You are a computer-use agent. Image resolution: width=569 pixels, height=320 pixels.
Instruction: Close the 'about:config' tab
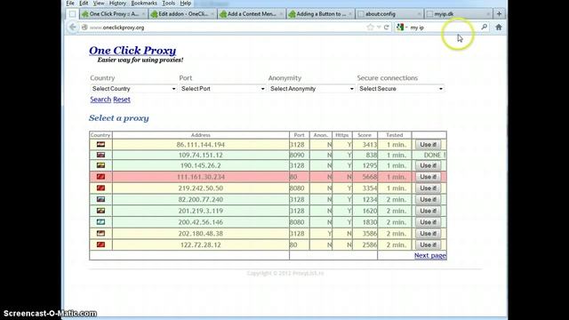coord(419,14)
